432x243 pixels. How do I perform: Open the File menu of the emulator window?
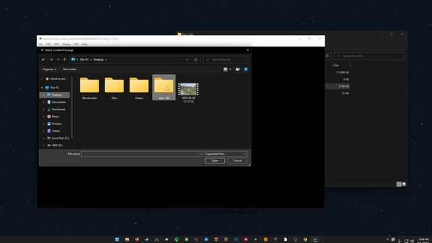coord(40,45)
